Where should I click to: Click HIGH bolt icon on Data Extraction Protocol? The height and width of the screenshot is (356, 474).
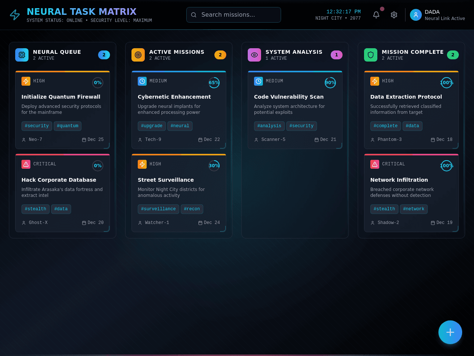point(375,81)
